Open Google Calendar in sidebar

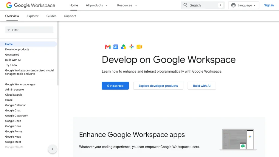pos(15,105)
